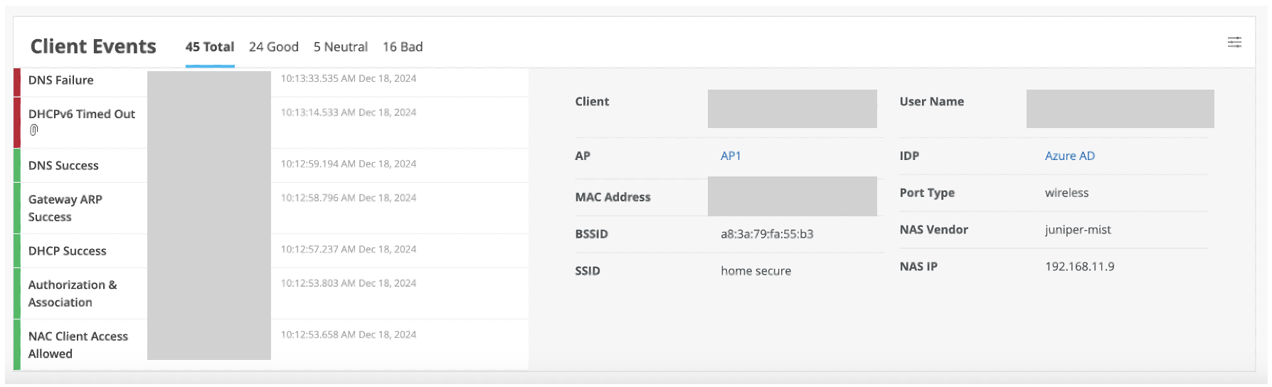Open the Azure AD IDP link
Image resolution: width=1272 pixels, height=387 pixels.
(x=1069, y=156)
